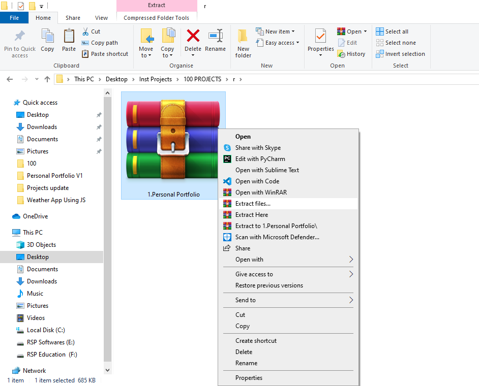Choose Edit with PyCharm
Viewport: 479px width, 386px height.
point(288,159)
